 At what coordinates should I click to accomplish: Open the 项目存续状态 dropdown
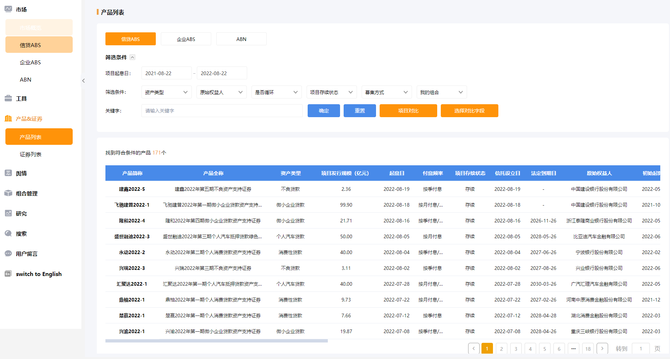(332, 92)
